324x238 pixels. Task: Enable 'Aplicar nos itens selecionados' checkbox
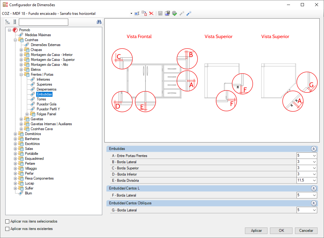pos(7,221)
